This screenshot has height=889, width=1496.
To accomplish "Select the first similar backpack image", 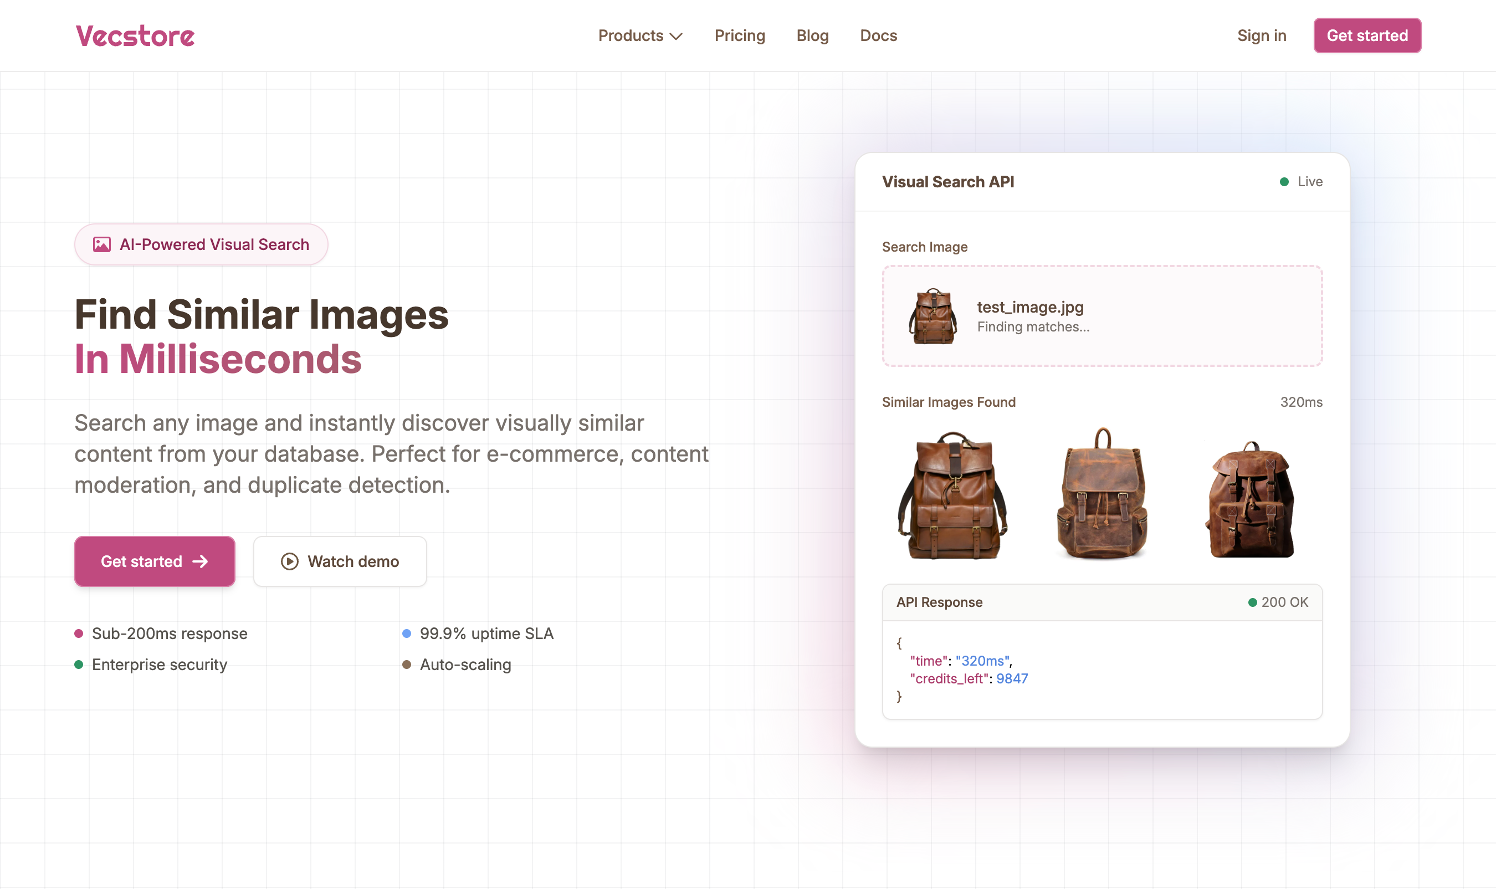I will tap(954, 495).
